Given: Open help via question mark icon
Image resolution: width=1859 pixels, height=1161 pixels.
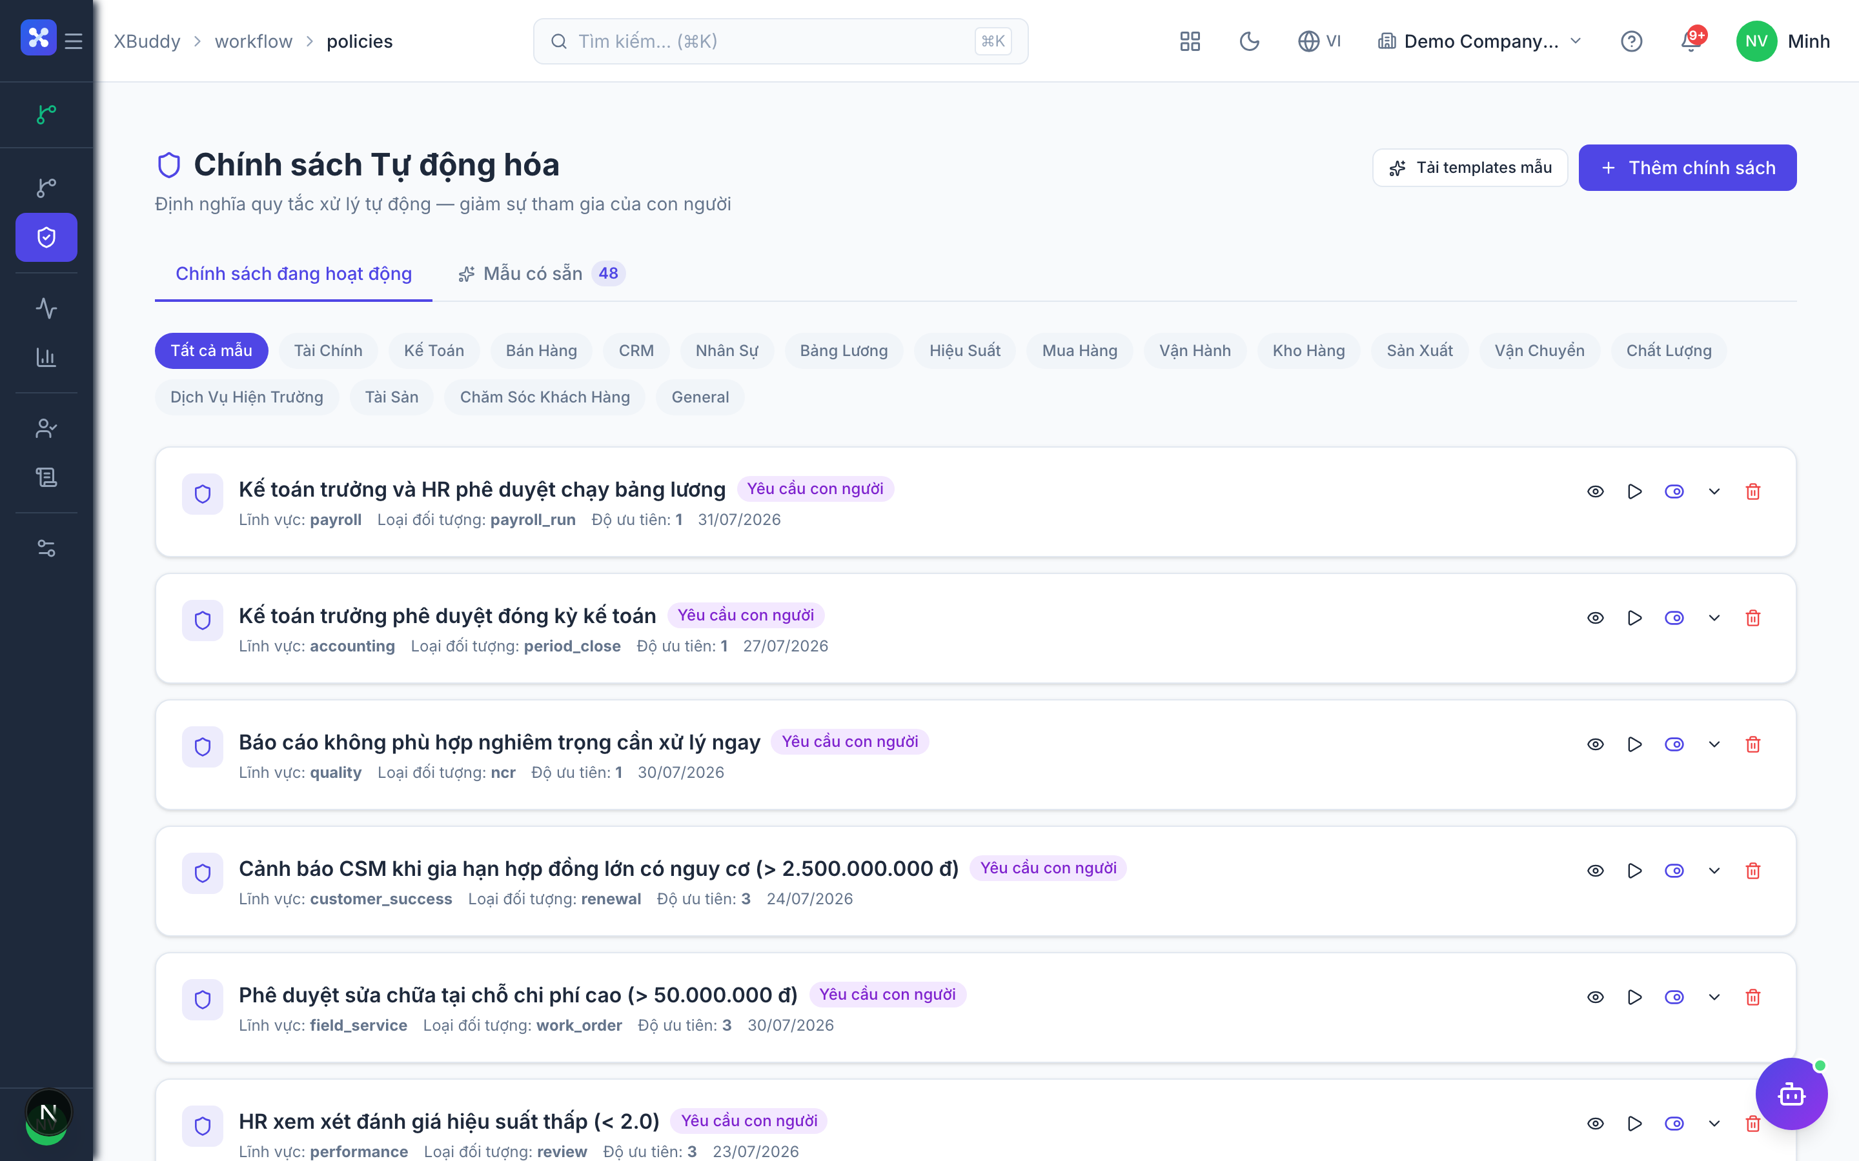Looking at the screenshot, I should (x=1632, y=41).
